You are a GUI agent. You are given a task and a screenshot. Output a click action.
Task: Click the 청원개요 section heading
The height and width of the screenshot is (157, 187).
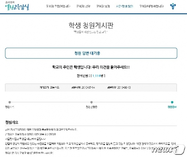click(12, 122)
